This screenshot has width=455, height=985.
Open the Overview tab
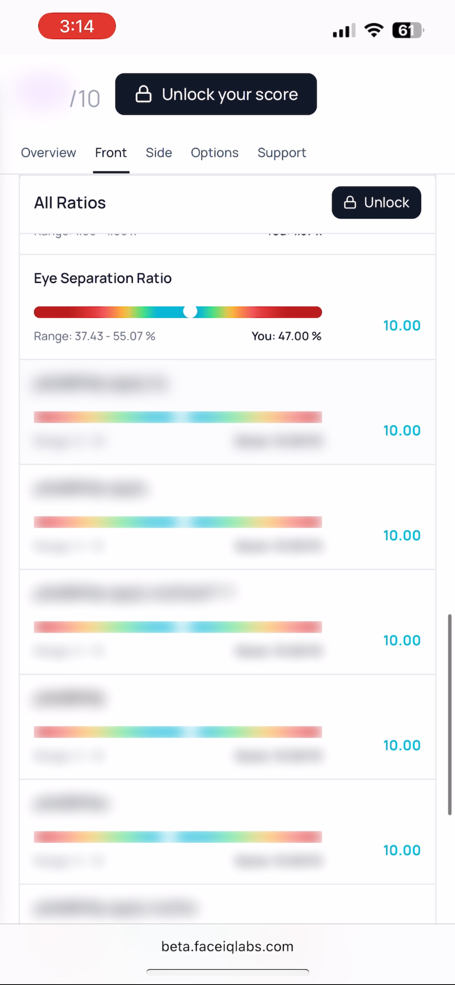[x=49, y=152]
